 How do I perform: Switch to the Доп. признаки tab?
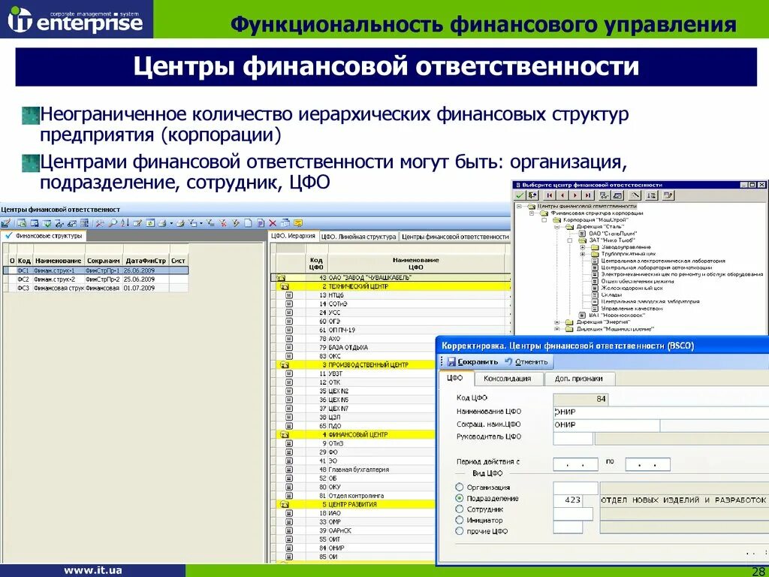579,379
